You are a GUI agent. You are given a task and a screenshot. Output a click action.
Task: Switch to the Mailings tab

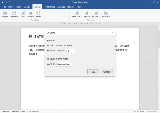point(61,7)
